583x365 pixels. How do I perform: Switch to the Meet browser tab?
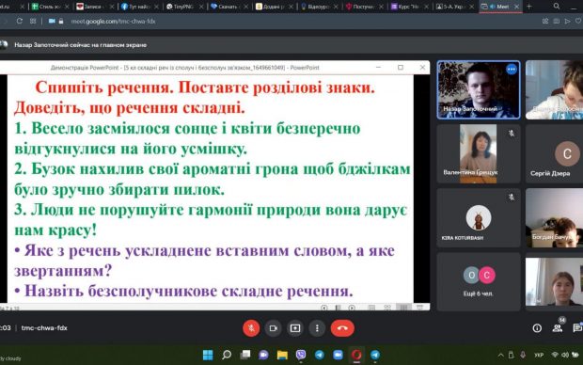point(499,7)
